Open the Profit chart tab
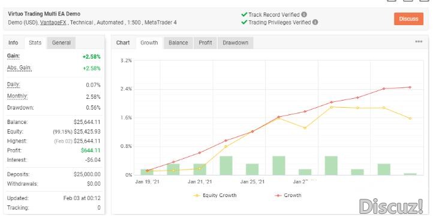Screen dimensions: 433x221 pos(205,43)
